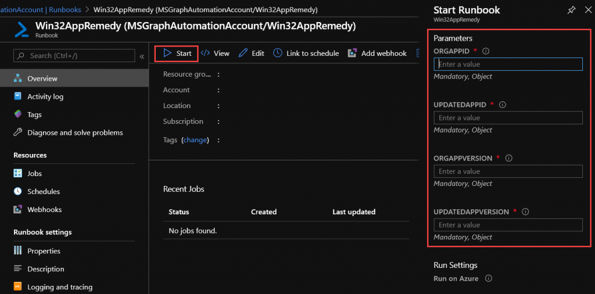The height and width of the screenshot is (294, 595).
Task: Click the purple Tags icon
Action: click(18, 114)
